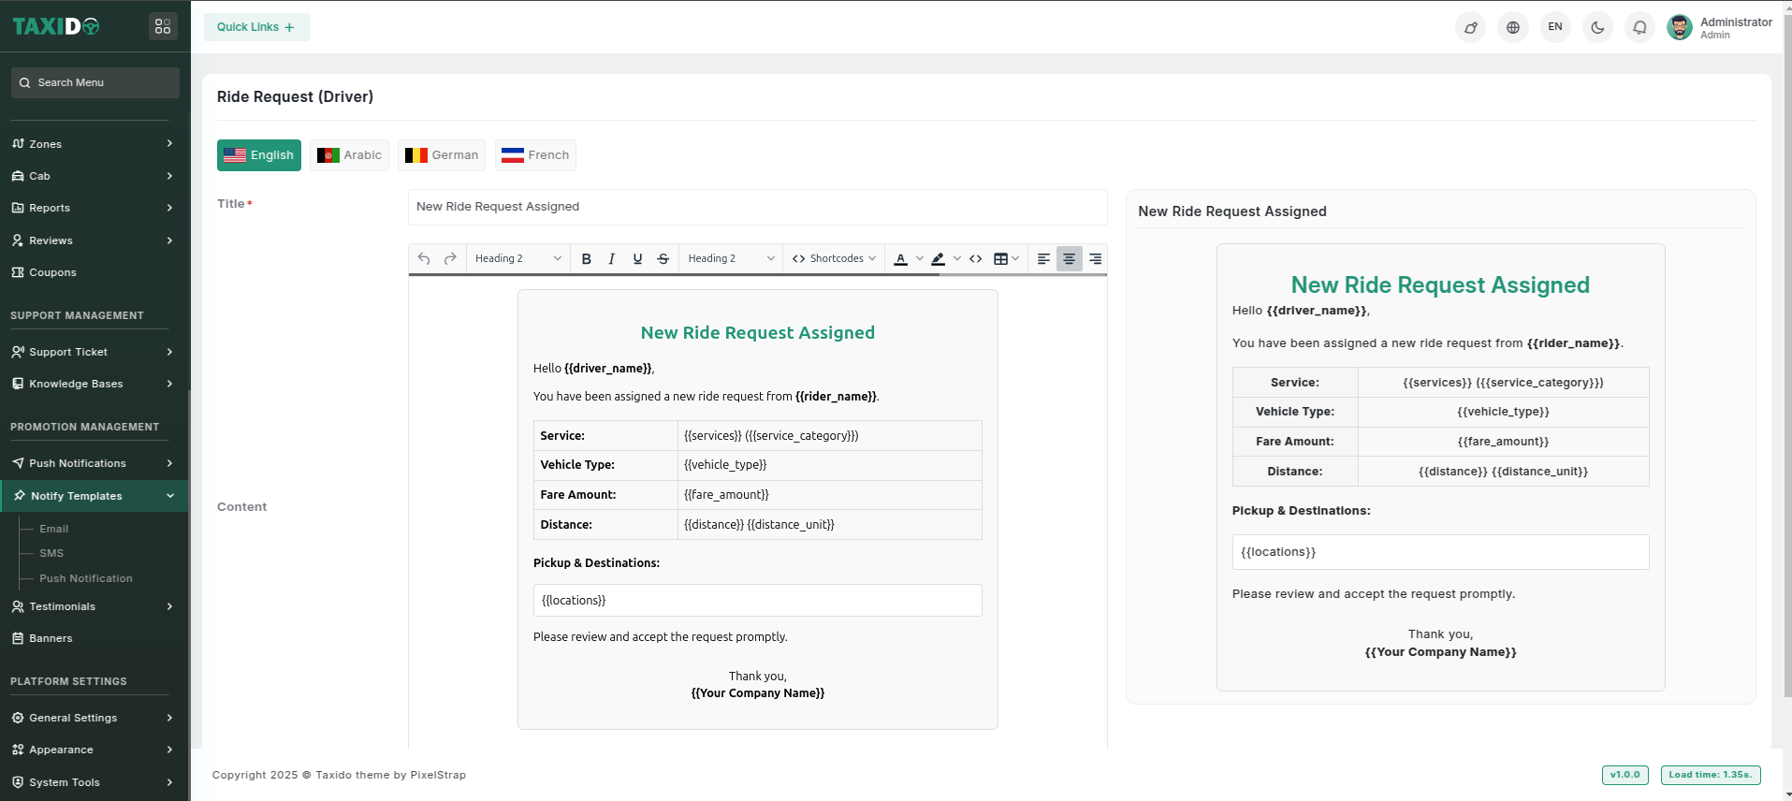
Task: Toggle dark mode with moon icon
Action: tap(1597, 27)
